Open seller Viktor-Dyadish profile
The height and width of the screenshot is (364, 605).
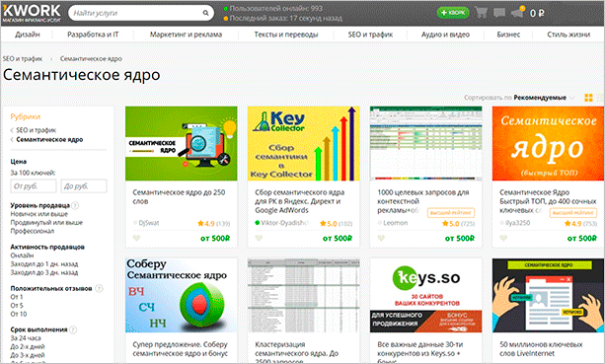pos(285,223)
